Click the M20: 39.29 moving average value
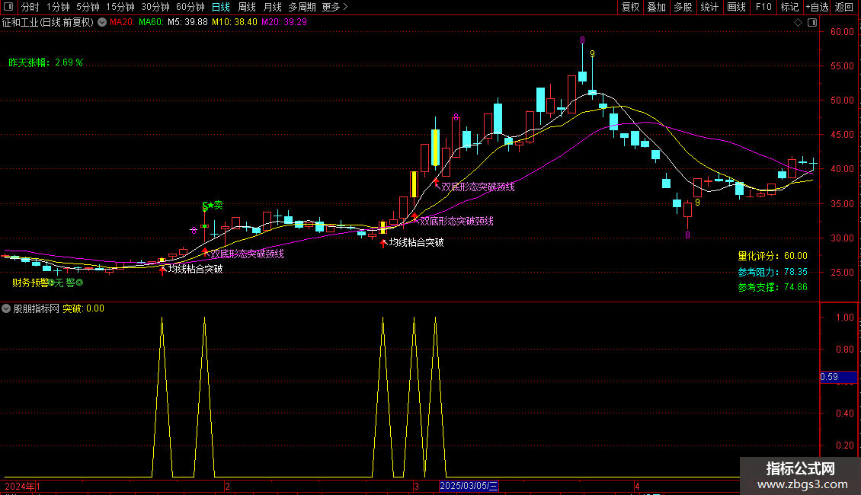 tap(284, 22)
